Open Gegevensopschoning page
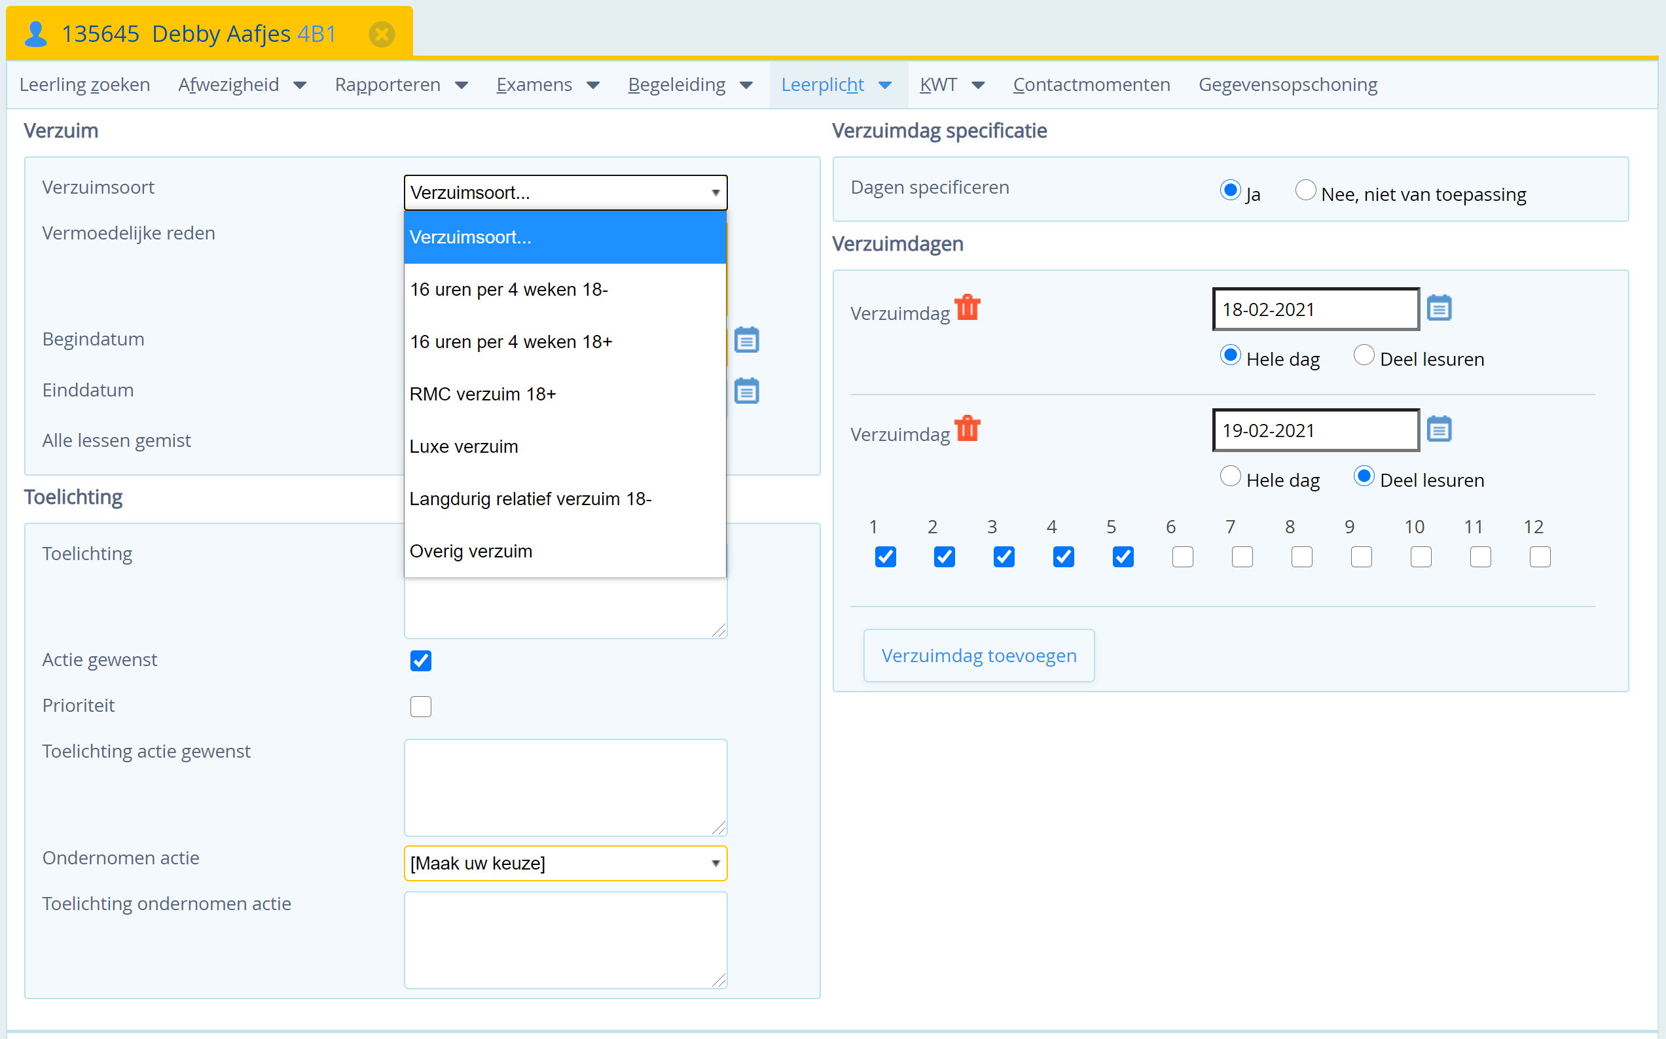 click(x=1288, y=84)
